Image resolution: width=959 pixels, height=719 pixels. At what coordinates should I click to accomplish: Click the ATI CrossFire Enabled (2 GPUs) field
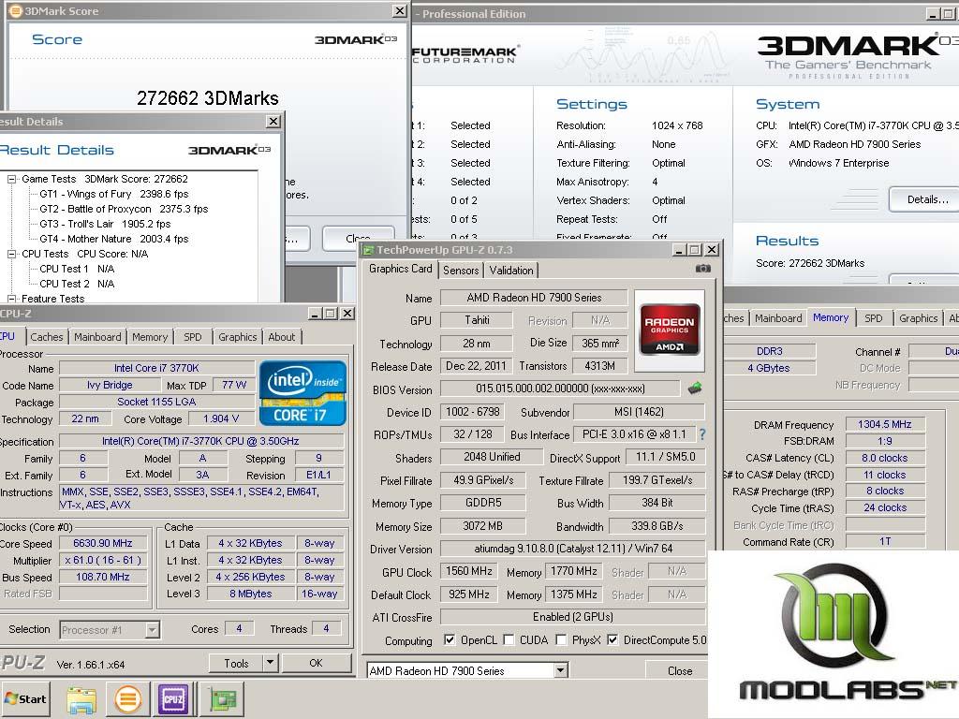(x=572, y=617)
